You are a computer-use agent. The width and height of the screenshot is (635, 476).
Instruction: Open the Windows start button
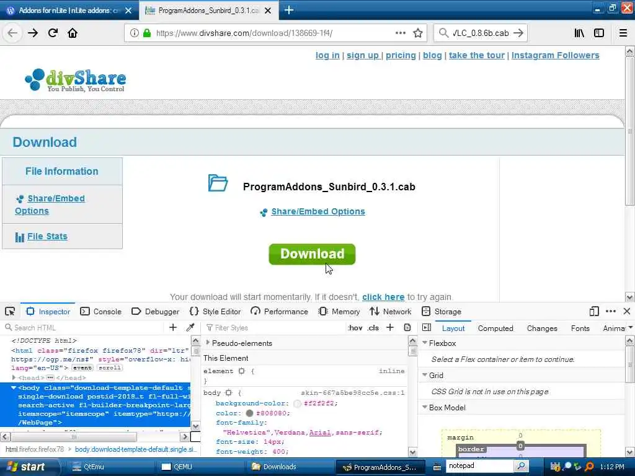(29, 467)
